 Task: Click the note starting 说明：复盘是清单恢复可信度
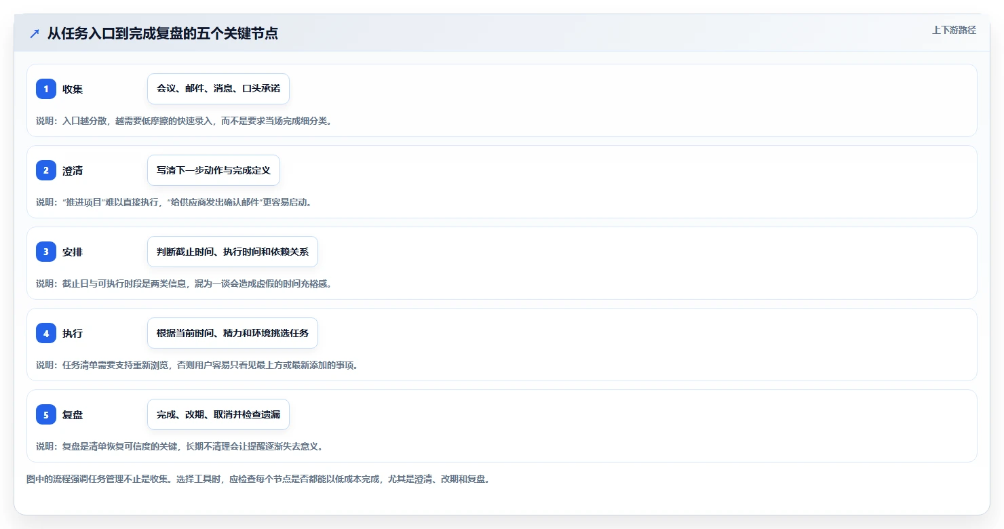coord(180,446)
